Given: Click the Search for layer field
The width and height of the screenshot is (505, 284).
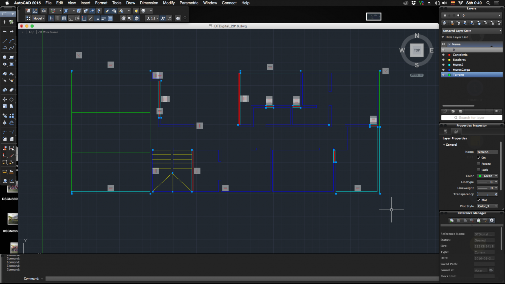Looking at the screenshot, I should coord(471,117).
